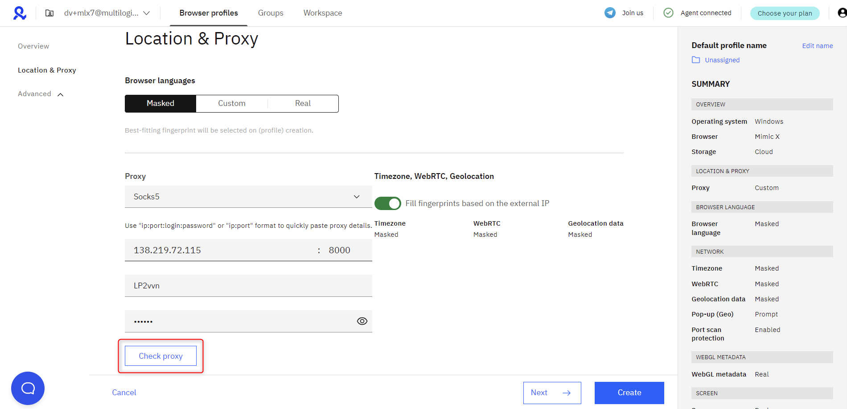Image resolution: width=847 pixels, height=409 pixels.
Task: Open the Socks5 proxy type dropdown
Action: pyautogui.click(x=248, y=197)
